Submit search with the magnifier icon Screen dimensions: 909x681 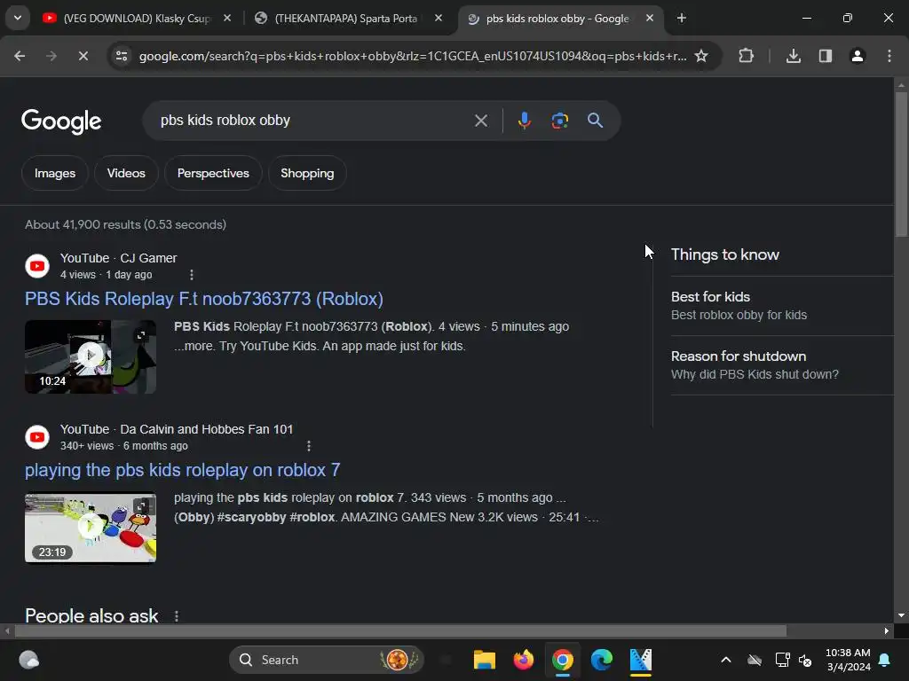click(x=596, y=121)
